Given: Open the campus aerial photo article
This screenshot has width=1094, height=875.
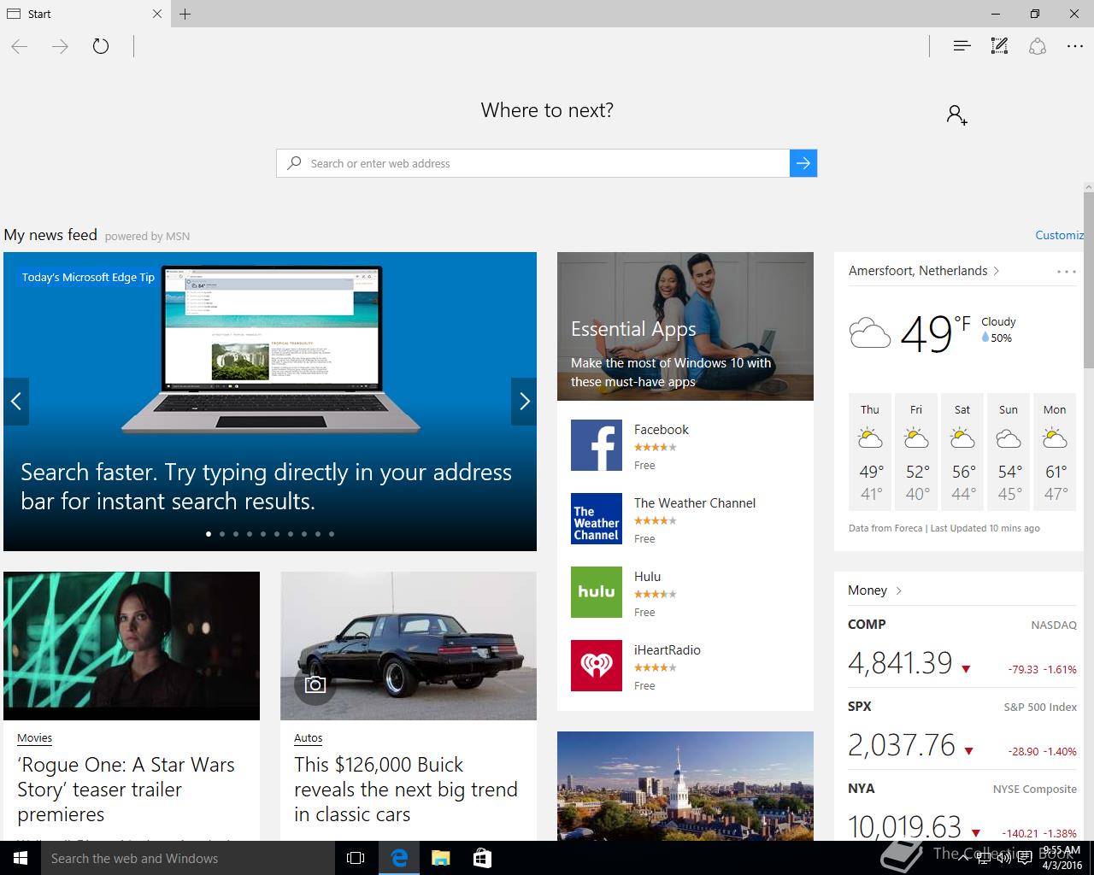Looking at the screenshot, I should (x=685, y=786).
